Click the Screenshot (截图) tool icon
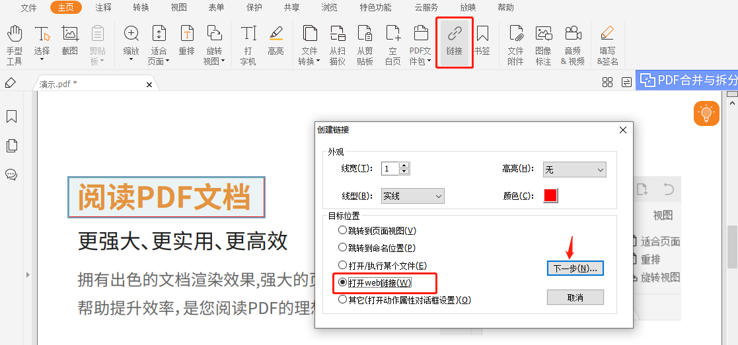 click(x=70, y=41)
